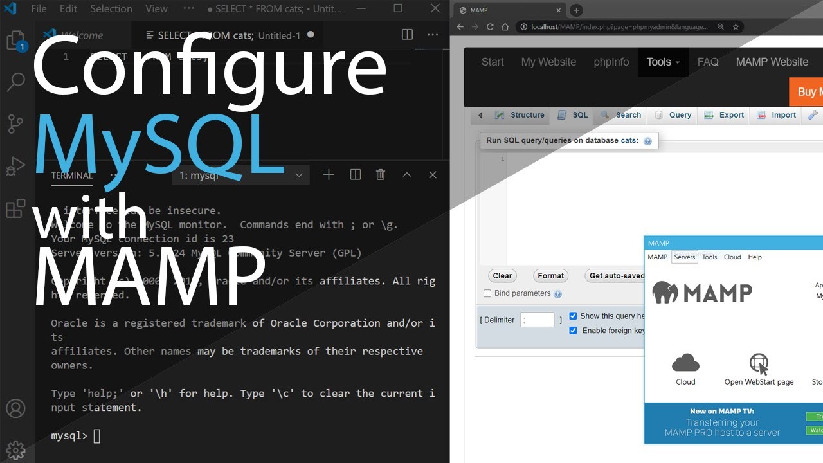Click the phpMyAdmin left arrow navigation icon
Image resolution: width=823 pixels, height=463 pixels.
coord(480,116)
